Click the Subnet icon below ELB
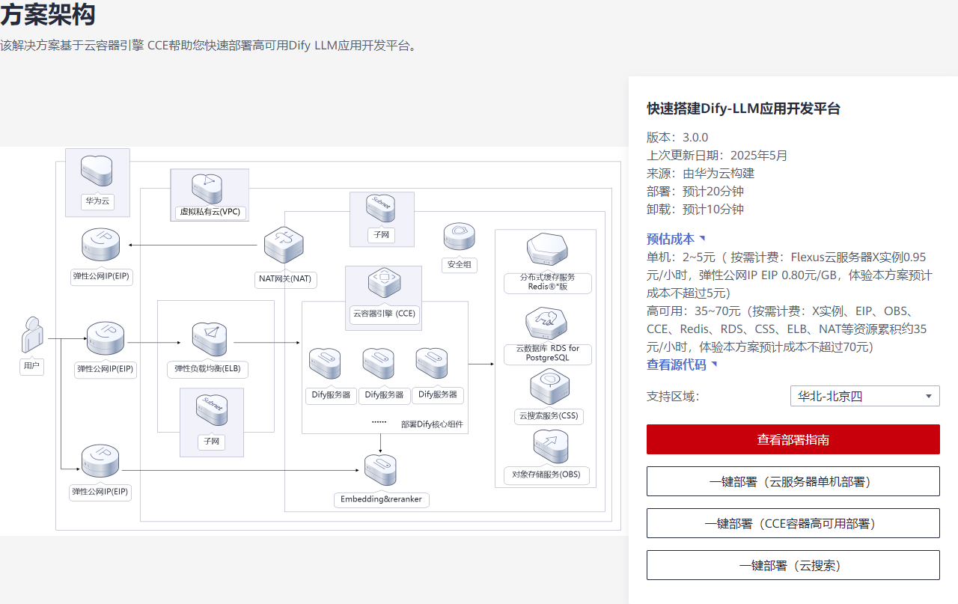Image resolution: width=958 pixels, height=604 pixels. pos(211,409)
